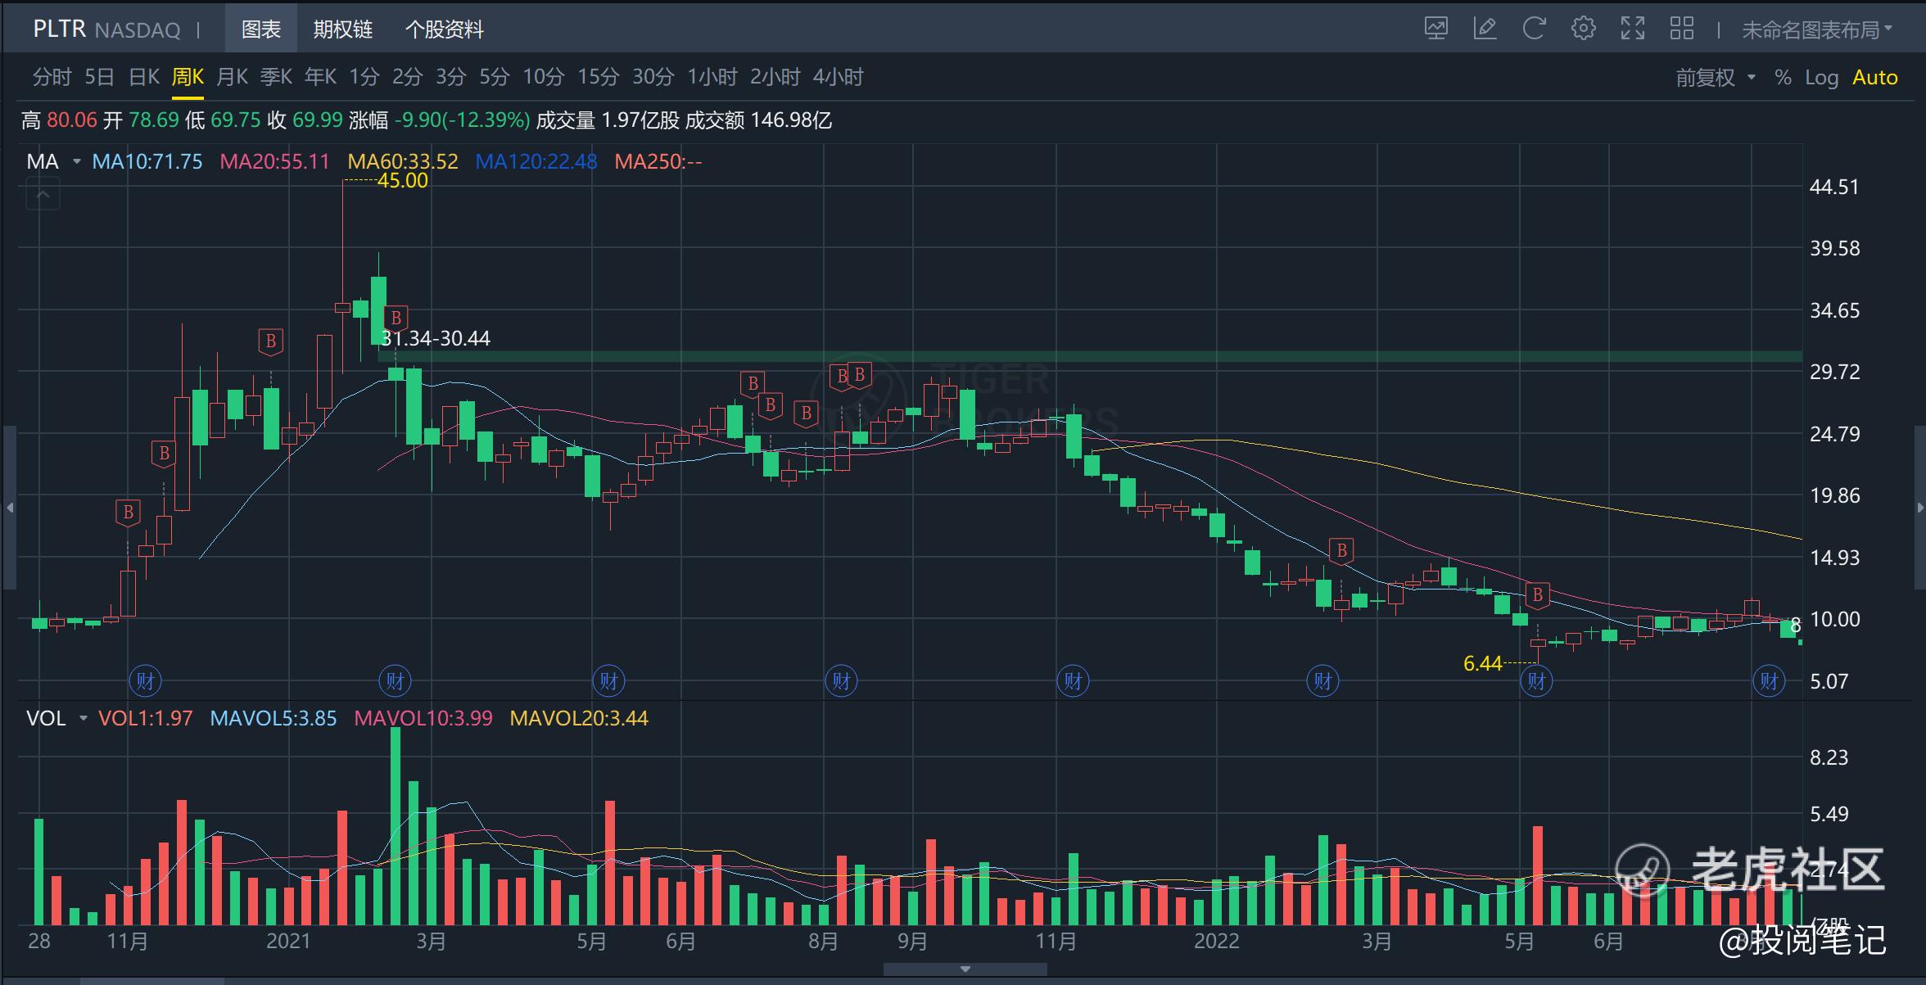
Task: Select the 周K timeframe
Action: coord(188,77)
